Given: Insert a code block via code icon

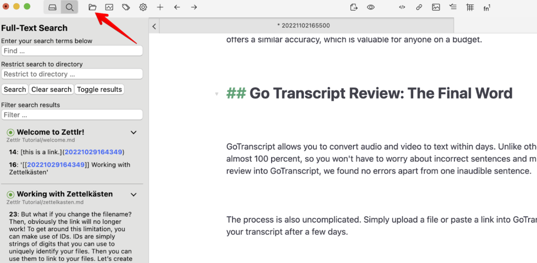Looking at the screenshot, I should click(402, 7).
